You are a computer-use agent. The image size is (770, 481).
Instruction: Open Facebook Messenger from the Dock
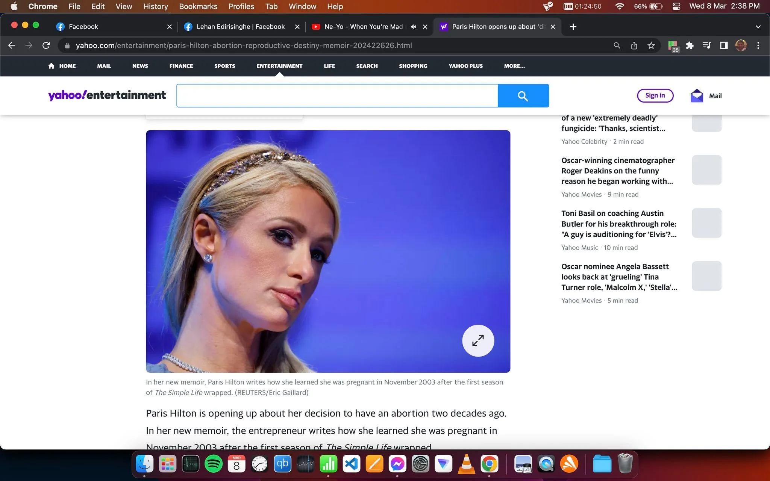tap(397, 464)
